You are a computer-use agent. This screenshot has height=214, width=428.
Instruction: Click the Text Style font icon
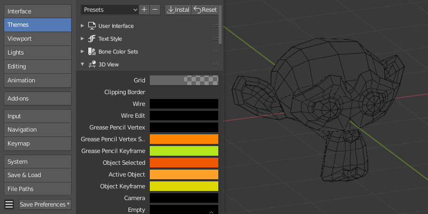(92, 39)
